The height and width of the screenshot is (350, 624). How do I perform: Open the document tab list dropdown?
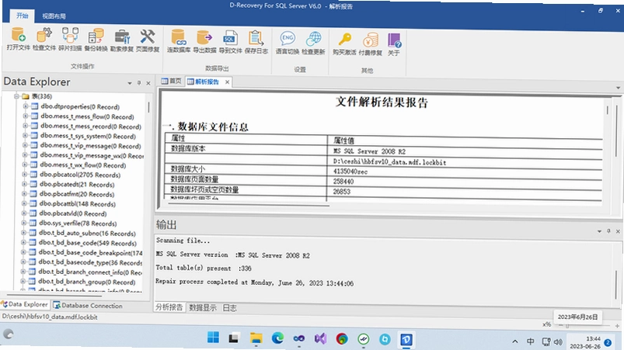click(x=618, y=88)
